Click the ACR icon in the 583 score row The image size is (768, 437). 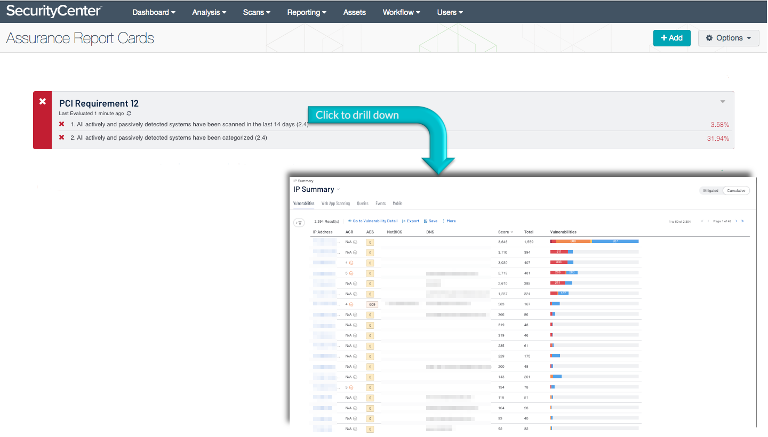click(351, 304)
